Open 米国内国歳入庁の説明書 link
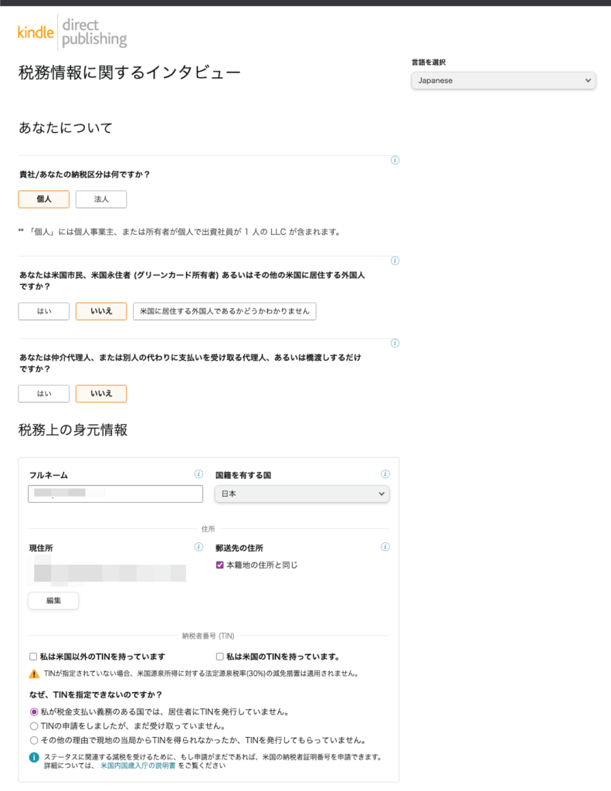Viewport: 611px width, 791px height. click(x=137, y=766)
